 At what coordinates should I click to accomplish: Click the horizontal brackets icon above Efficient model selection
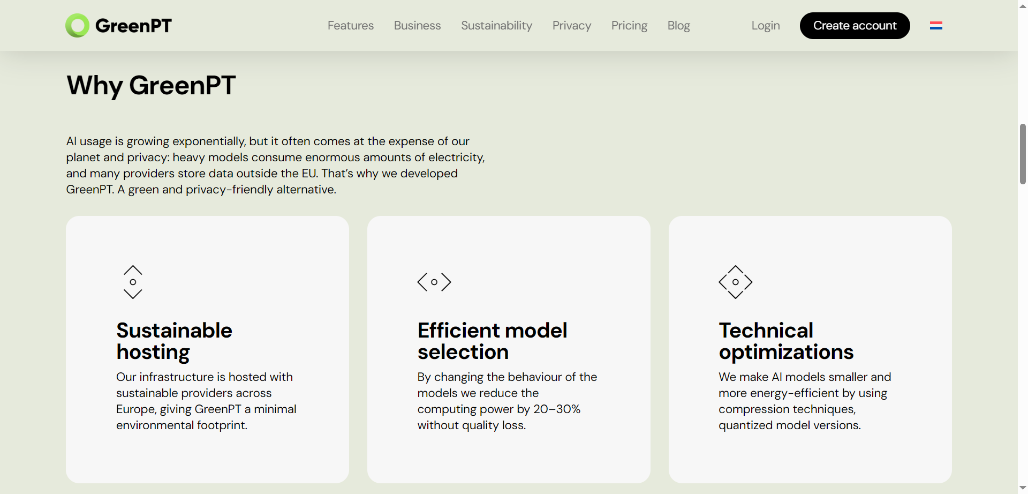tap(434, 282)
